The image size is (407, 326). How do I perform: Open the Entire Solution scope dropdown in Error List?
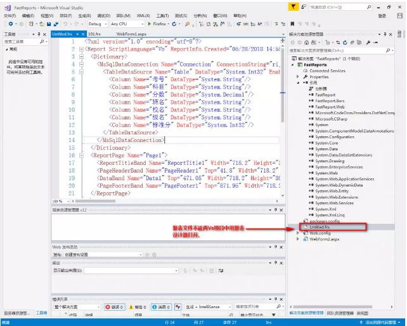click(77, 307)
